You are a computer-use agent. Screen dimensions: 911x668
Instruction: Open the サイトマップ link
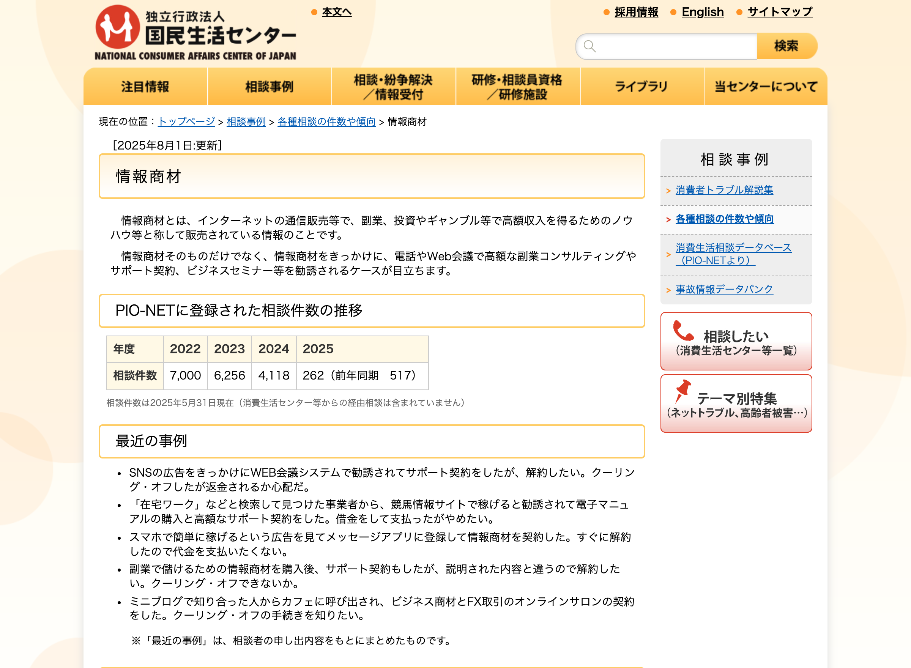780,12
